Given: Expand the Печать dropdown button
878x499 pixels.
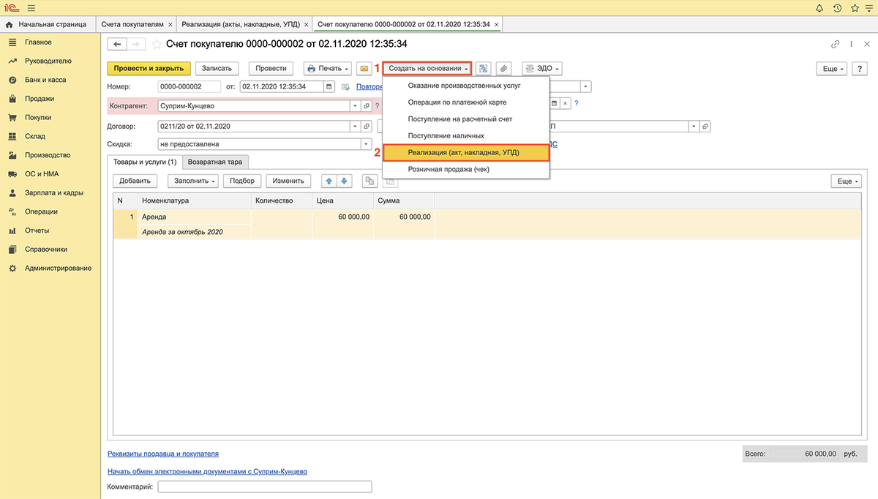Looking at the screenshot, I should [328, 68].
